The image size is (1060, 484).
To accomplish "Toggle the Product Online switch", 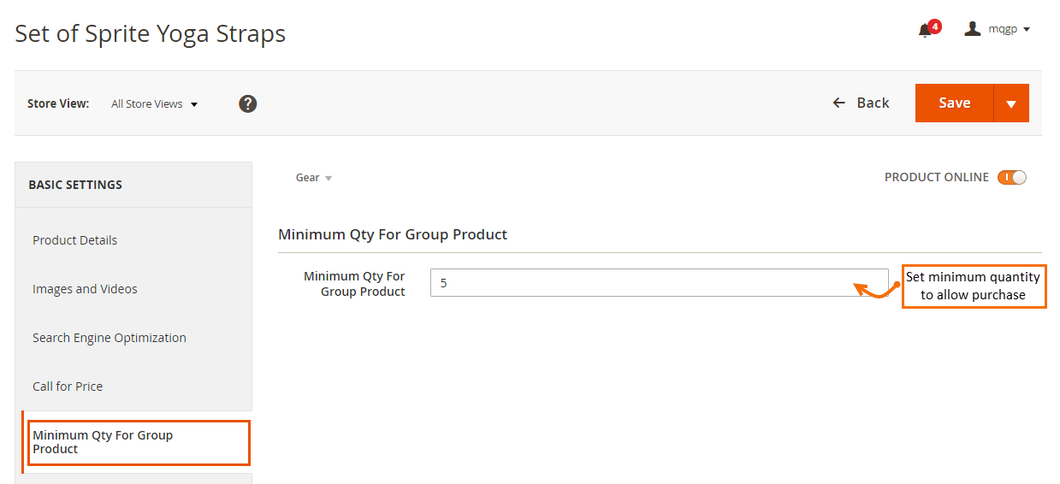I will (x=1011, y=178).
